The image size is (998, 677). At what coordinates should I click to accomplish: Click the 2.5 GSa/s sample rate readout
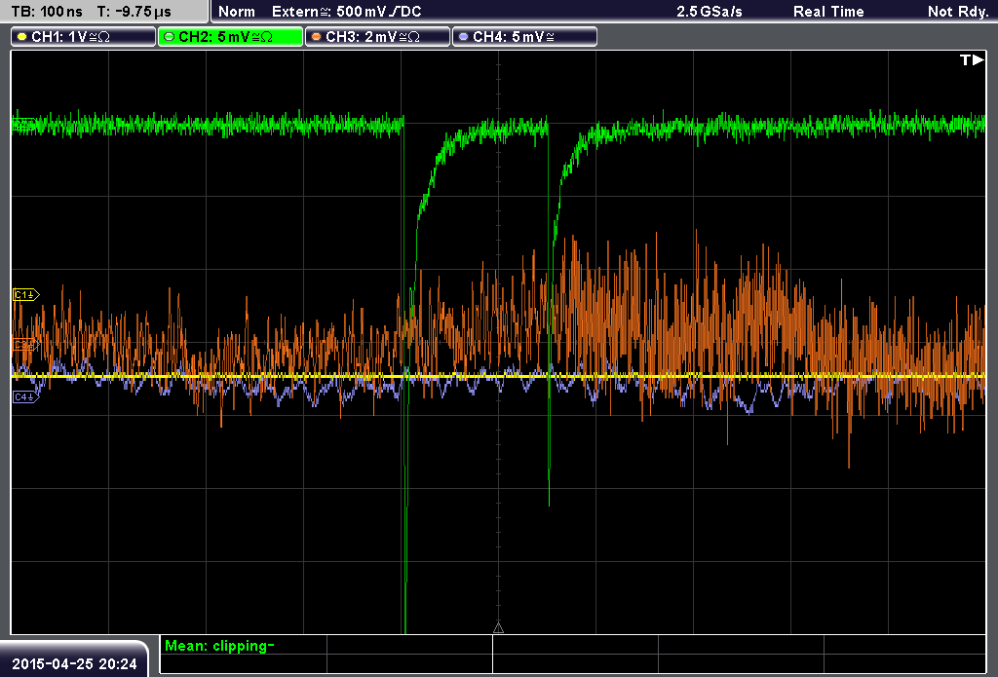pyautogui.click(x=710, y=12)
